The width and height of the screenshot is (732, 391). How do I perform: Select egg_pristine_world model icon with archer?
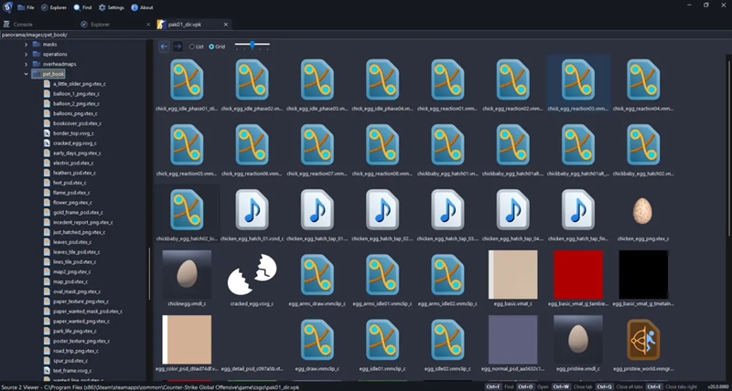coord(643,340)
